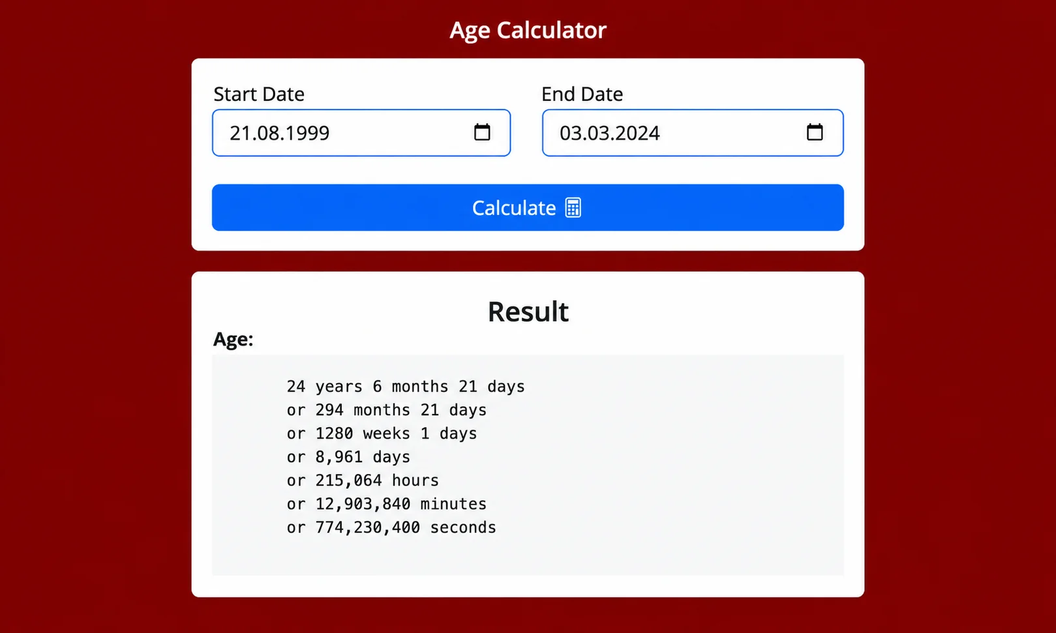Select the line 'or 774,230,400 seconds'
This screenshot has width=1056, height=633.
coord(391,527)
